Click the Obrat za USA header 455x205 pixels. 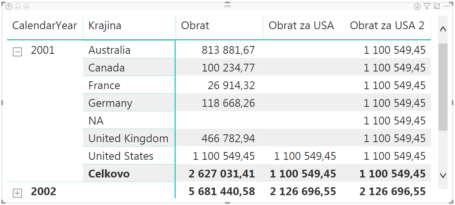[301, 25]
